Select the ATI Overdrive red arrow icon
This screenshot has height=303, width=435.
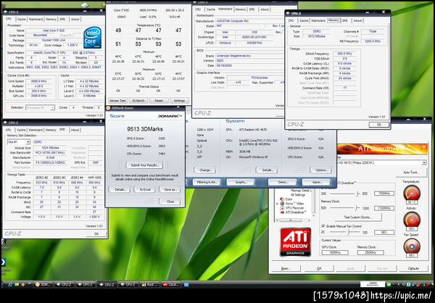tap(282, 212)
